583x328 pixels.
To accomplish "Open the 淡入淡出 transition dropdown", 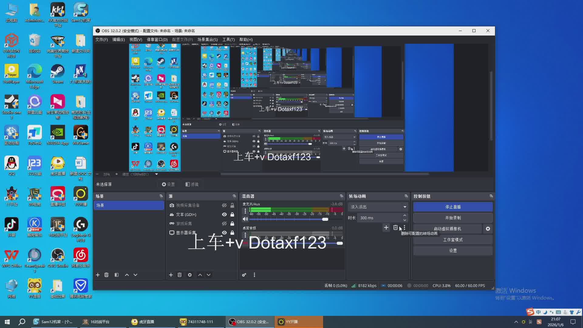I will 378,207.
